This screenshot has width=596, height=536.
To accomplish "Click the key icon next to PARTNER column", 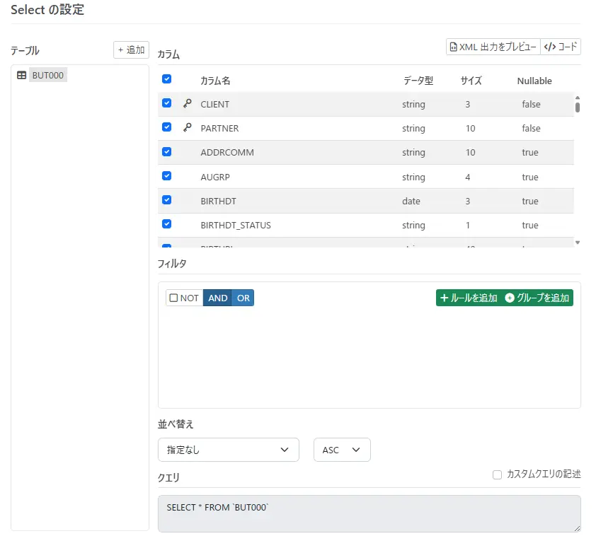I will [x=187, y=127].
